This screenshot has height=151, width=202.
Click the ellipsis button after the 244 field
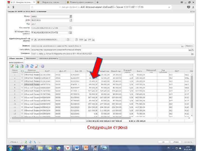pos(93,40)
